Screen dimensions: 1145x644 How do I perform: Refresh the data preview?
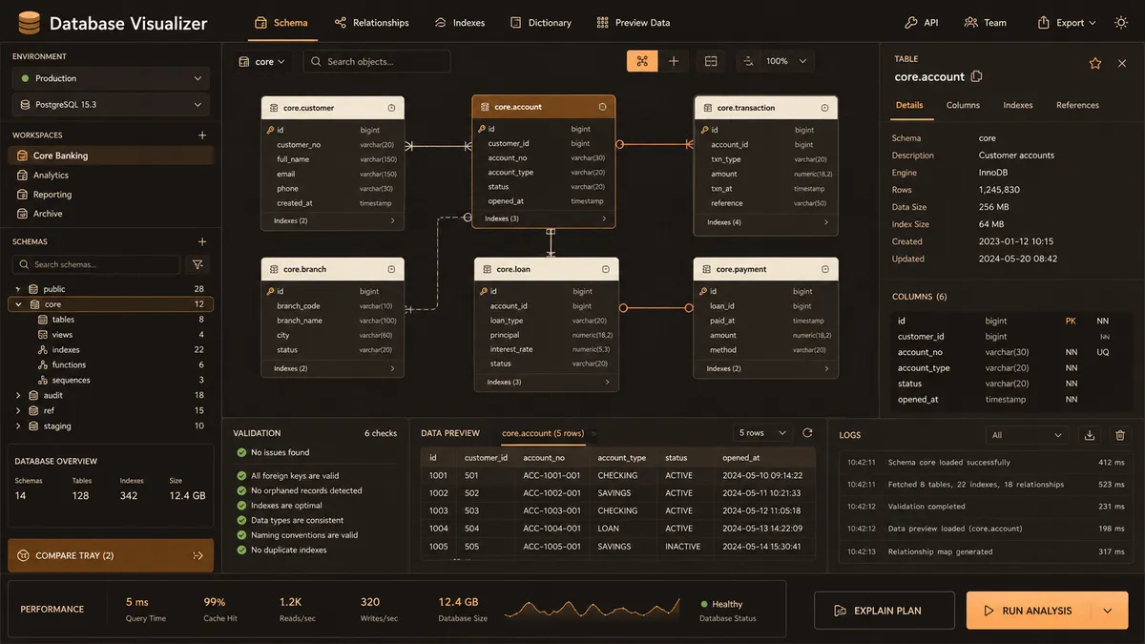[807, 433]
